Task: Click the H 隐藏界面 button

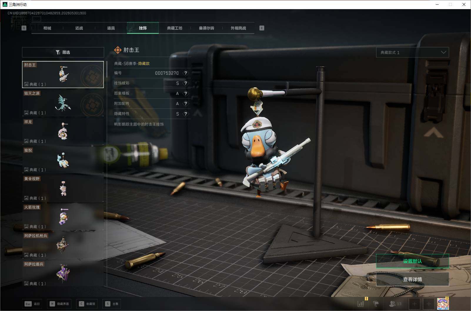Action: click(60, 304)
